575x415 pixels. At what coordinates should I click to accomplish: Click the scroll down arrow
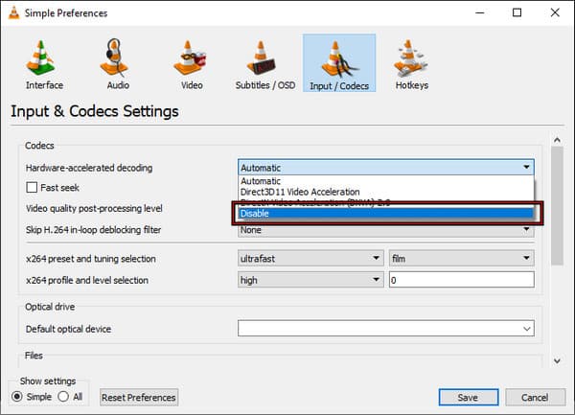pos(557,361)
